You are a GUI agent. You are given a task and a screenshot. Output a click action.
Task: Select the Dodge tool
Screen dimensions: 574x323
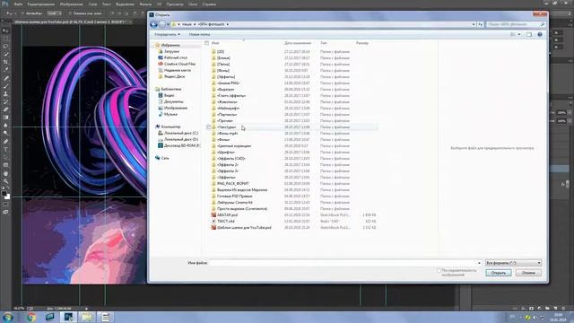pos(6,134)
